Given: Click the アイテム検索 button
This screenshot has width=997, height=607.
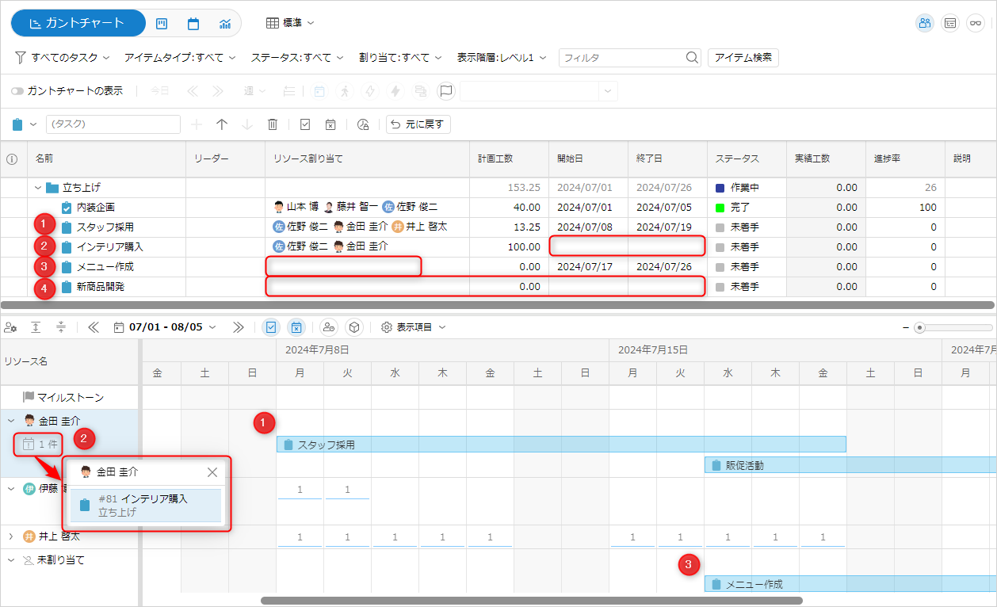Looking at the screenshot, I should [743, 58].
